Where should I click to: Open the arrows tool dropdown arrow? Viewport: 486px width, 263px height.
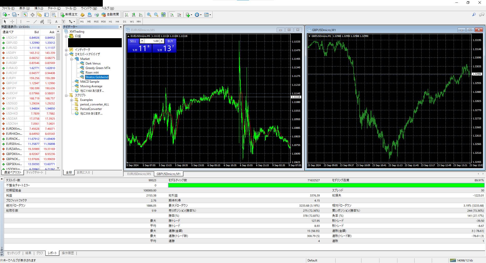[x=74, y=22]
